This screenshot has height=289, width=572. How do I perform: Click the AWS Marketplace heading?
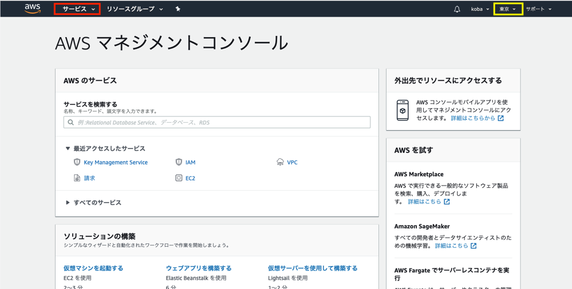tap(419, 174)
